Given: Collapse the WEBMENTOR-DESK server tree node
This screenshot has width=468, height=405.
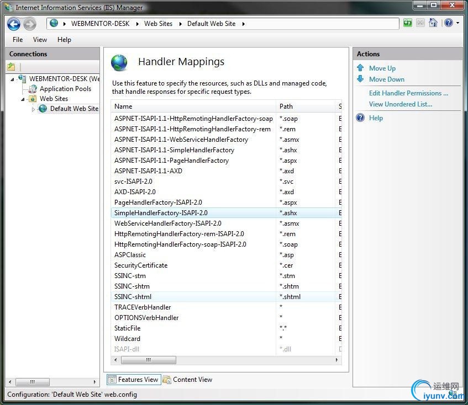Looking at the screenshot, I should coord(13,79).
